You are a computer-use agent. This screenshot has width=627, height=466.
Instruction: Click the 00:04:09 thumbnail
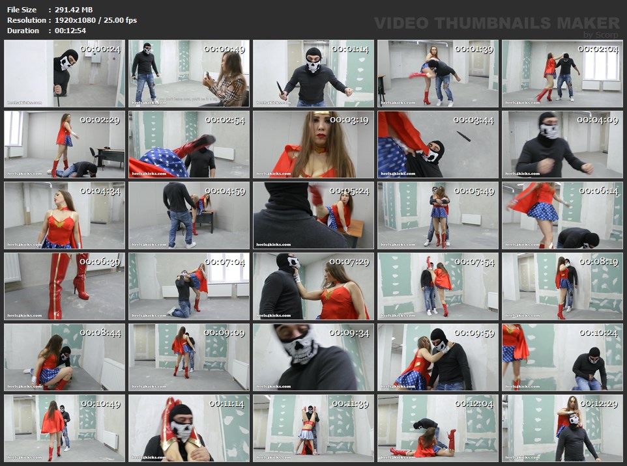tap(562, 144)
